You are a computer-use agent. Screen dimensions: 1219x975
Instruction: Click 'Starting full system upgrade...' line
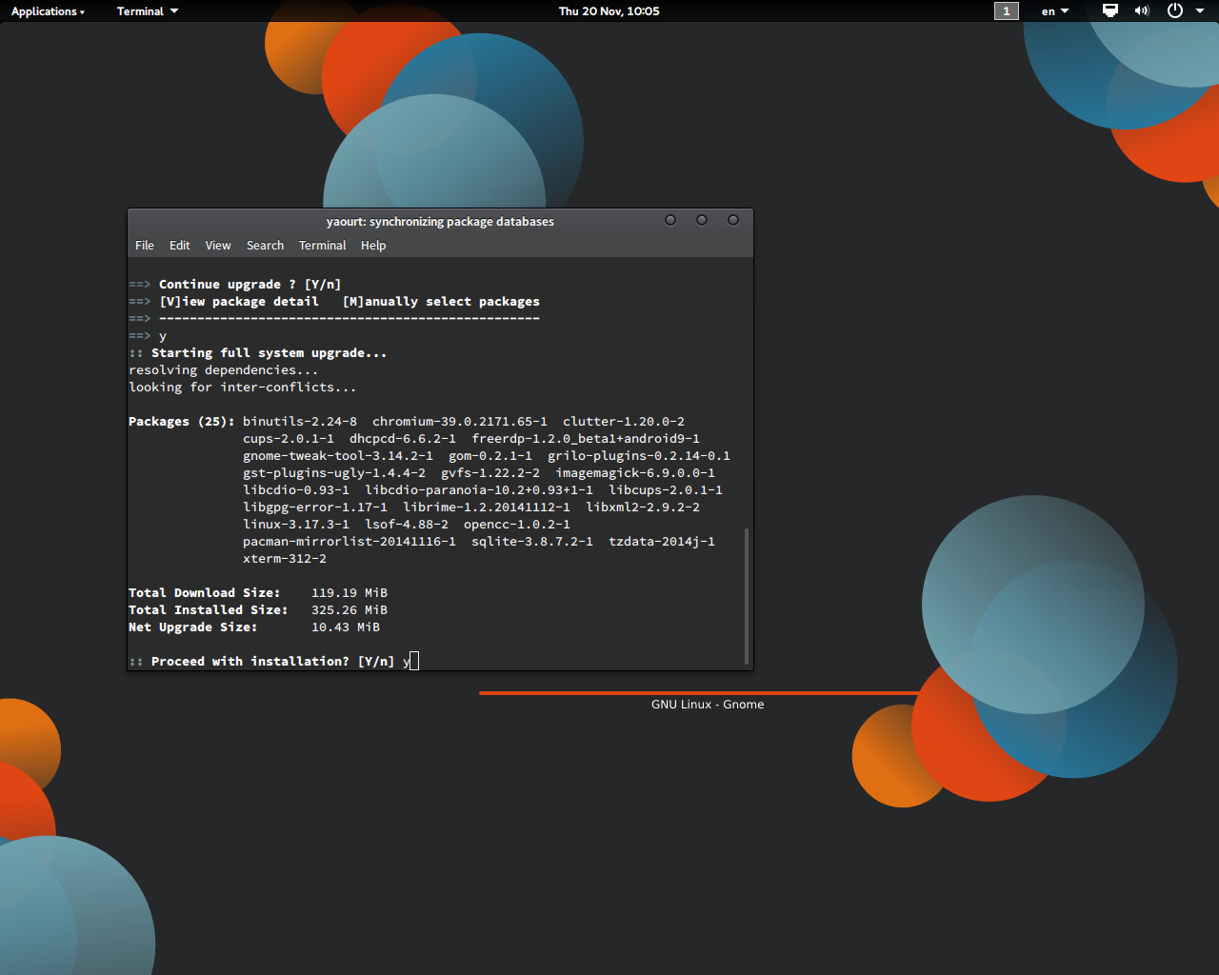point(270,352)
